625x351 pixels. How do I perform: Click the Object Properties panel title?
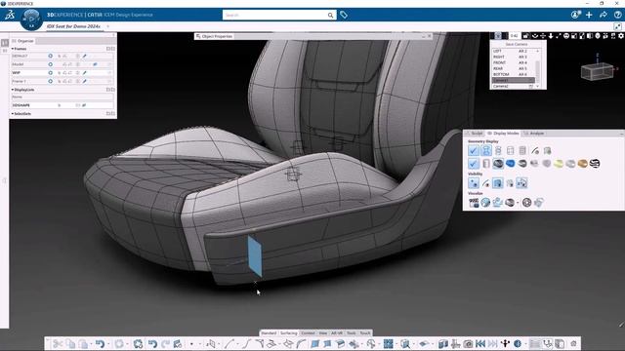point(217,36)
